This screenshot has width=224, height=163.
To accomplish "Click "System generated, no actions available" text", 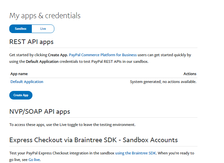I will (x=163, y=82).
